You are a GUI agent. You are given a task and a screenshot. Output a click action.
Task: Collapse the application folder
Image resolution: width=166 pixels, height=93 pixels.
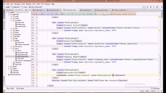[9, 14]
